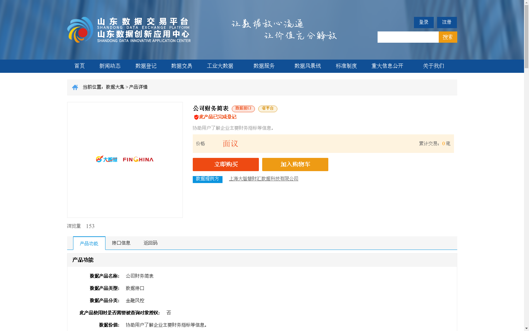Open 数据服务 navigation item

pyautogui.click(x=264, y=66)
